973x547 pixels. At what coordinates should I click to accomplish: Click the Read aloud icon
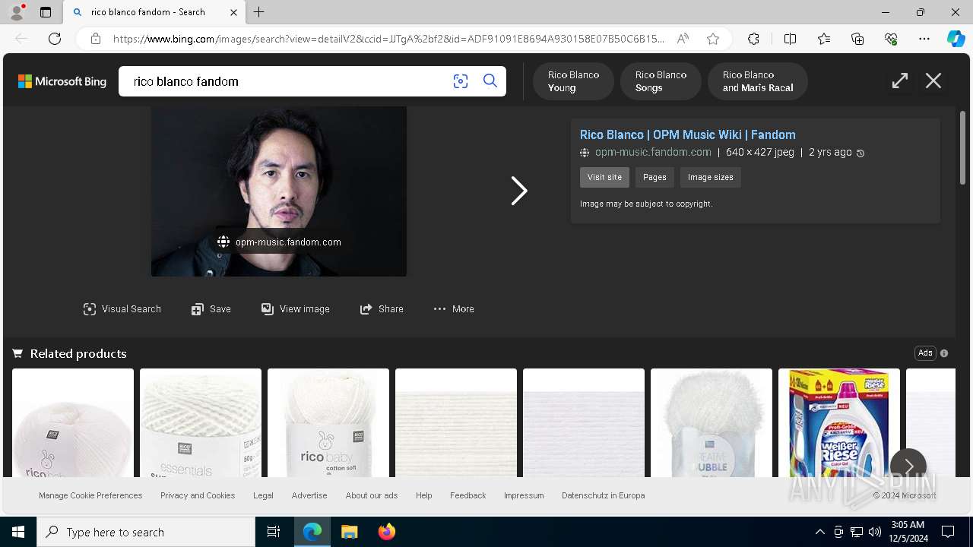tap(683, 39)
